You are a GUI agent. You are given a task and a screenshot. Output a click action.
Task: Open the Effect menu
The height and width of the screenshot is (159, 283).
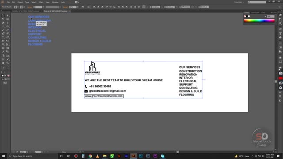point(41,2)
